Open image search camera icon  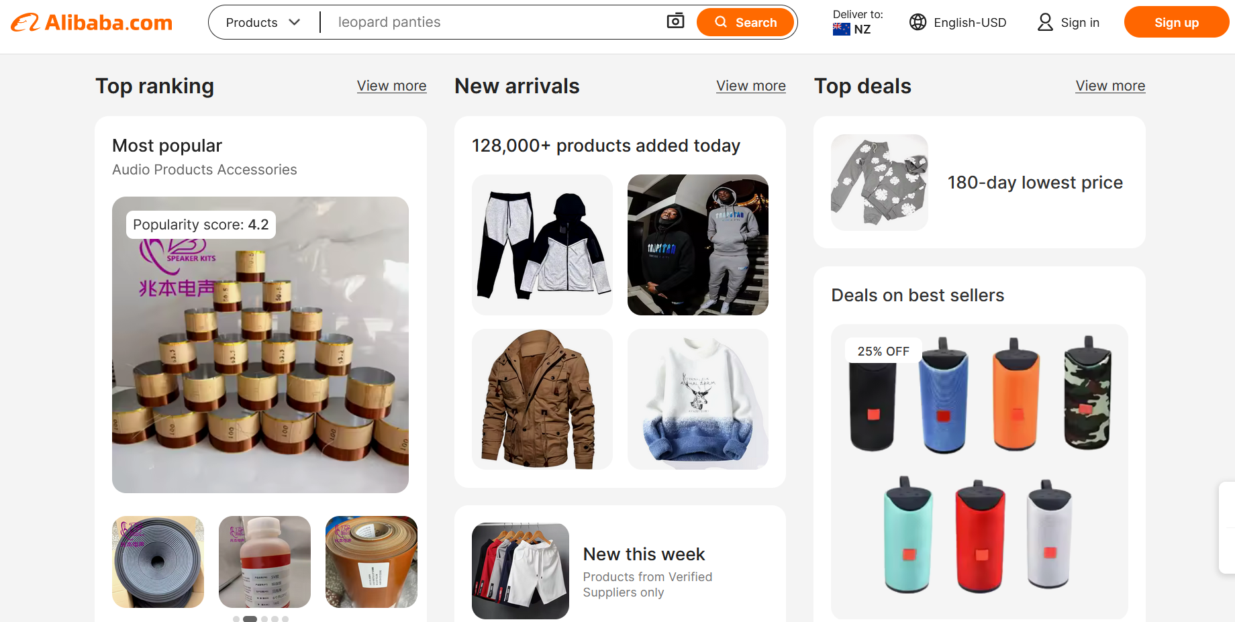[675, 21]
